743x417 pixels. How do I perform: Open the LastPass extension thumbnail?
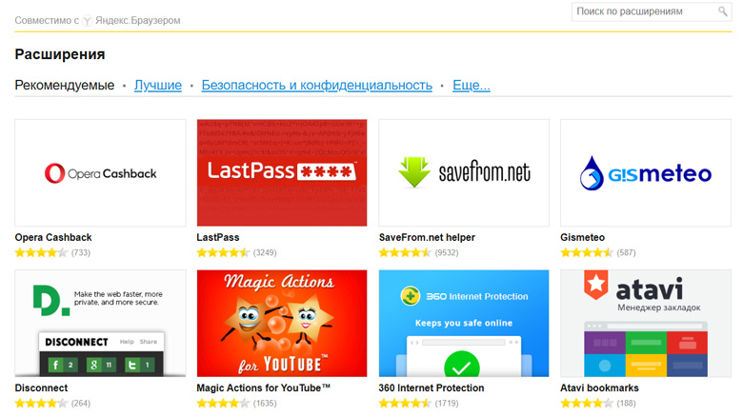point(282,172)
